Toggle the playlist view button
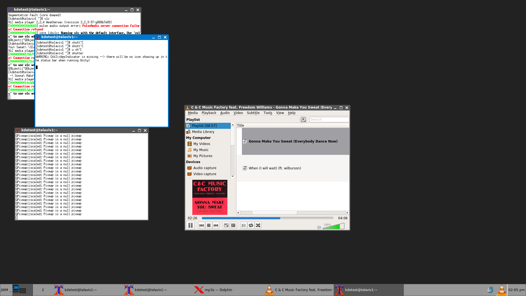Screen dimensions: 526x296 (244, 225)
